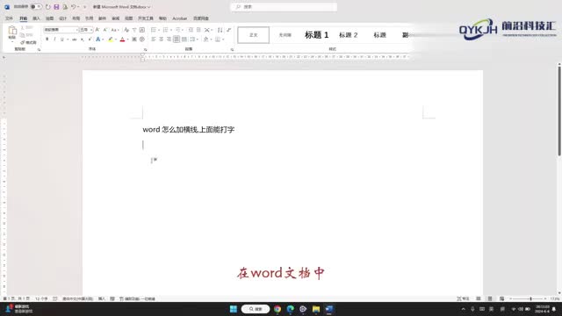The width and height of the screenshot is (562, 316).
Task: Open Google Chrome from the taskbar
Action: 277,309
